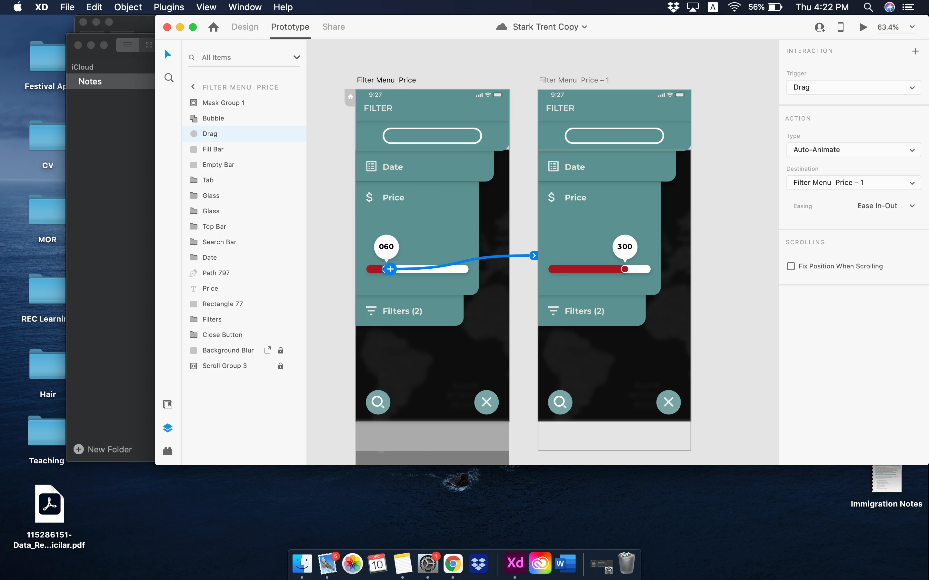Viewport: 929px width, 580px height.
Task: Open the Destination dropdown
Action: [853, 183]
